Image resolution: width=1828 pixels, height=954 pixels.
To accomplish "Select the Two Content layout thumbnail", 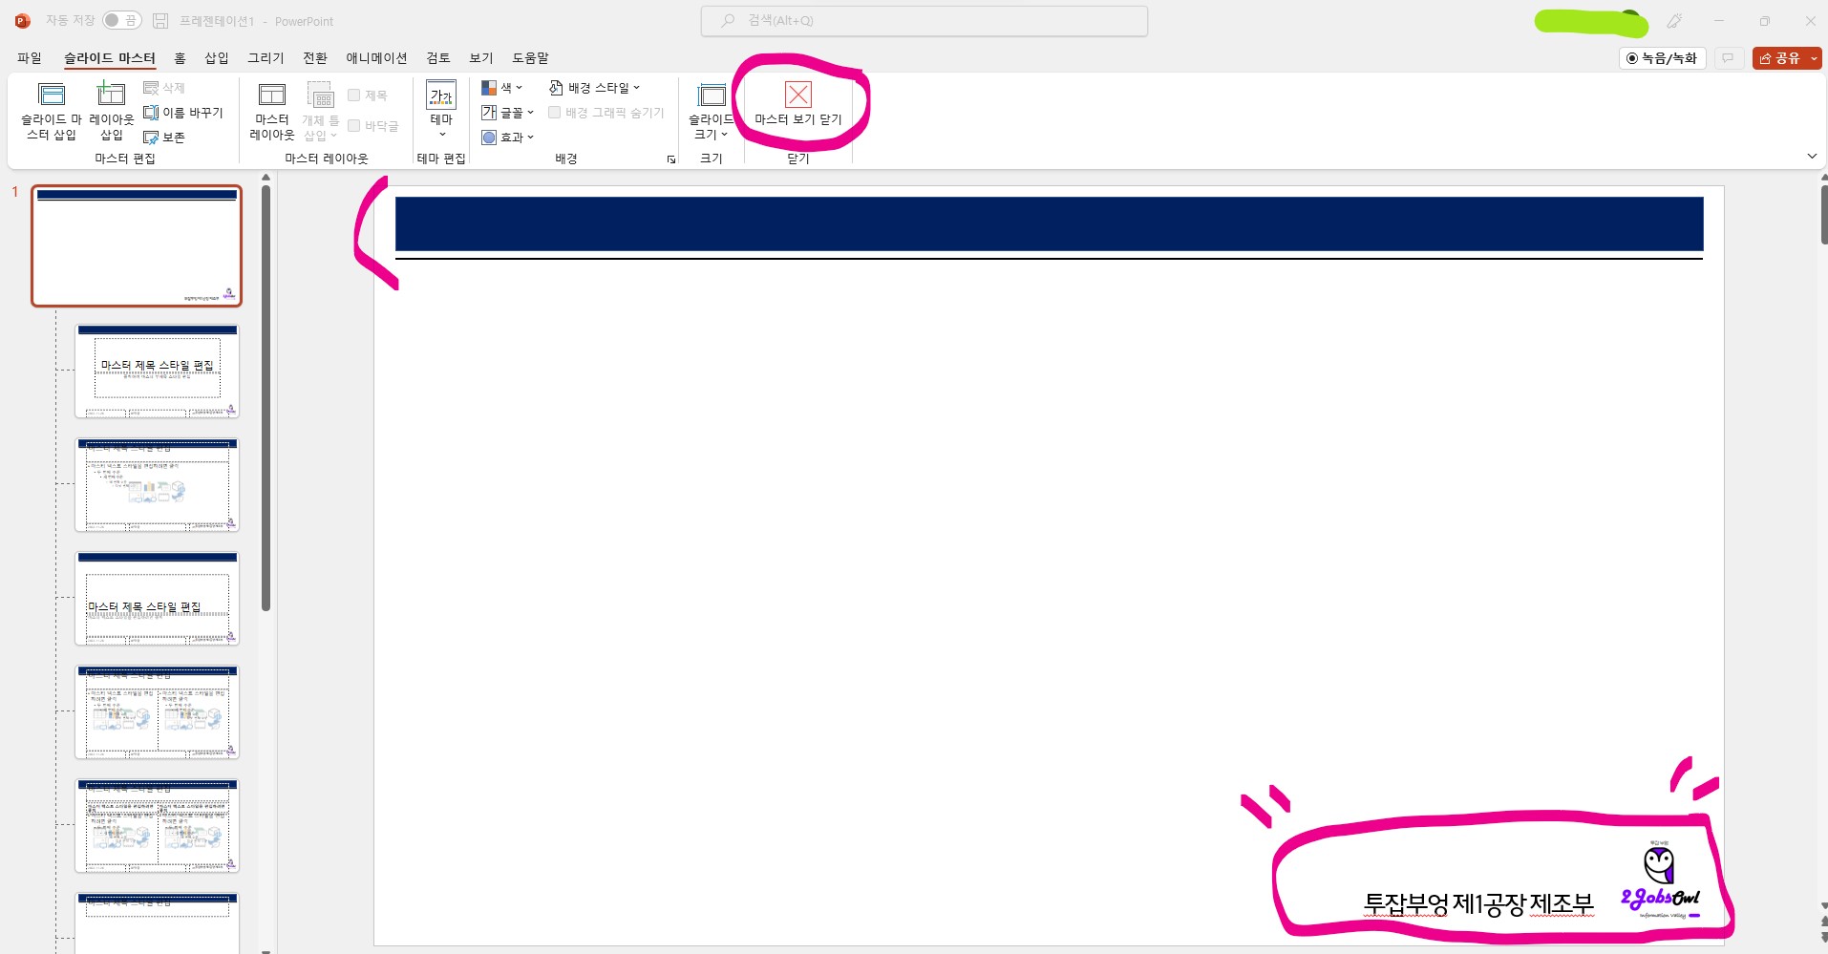I will (158, 712).
